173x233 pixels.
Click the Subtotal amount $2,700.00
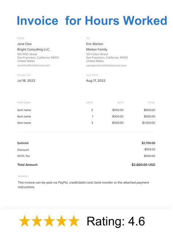coord(148,143)
